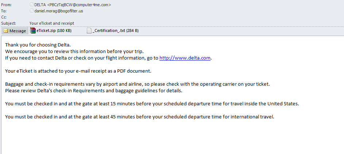The height and width of the screenshot is (154, 344).
Task: Click the To field label
Action: (4, 11)
